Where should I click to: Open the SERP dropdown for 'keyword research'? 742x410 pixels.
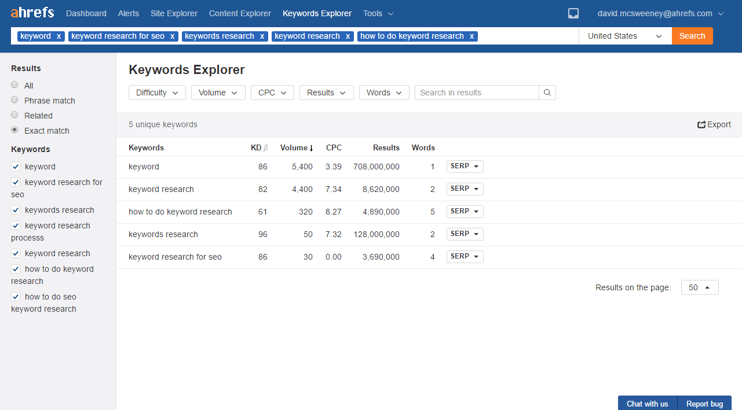465,189
